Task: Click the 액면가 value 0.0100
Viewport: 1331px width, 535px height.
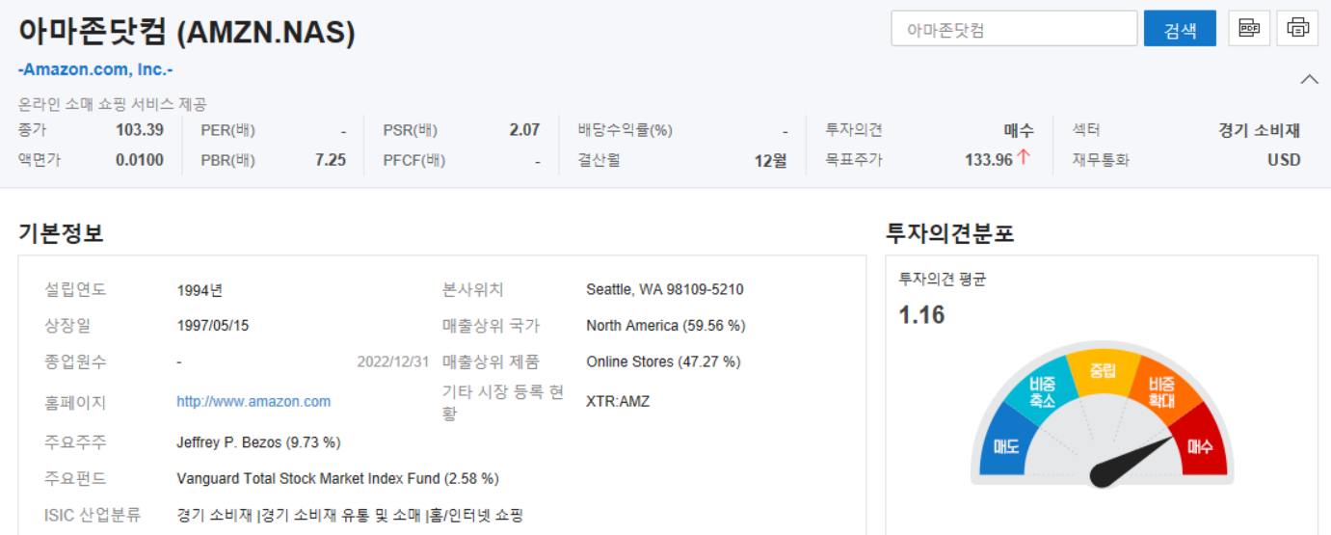Action: tap(140, 160)
